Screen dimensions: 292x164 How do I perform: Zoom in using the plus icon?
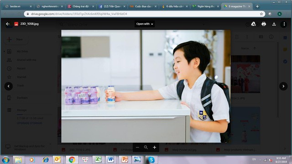154,147
